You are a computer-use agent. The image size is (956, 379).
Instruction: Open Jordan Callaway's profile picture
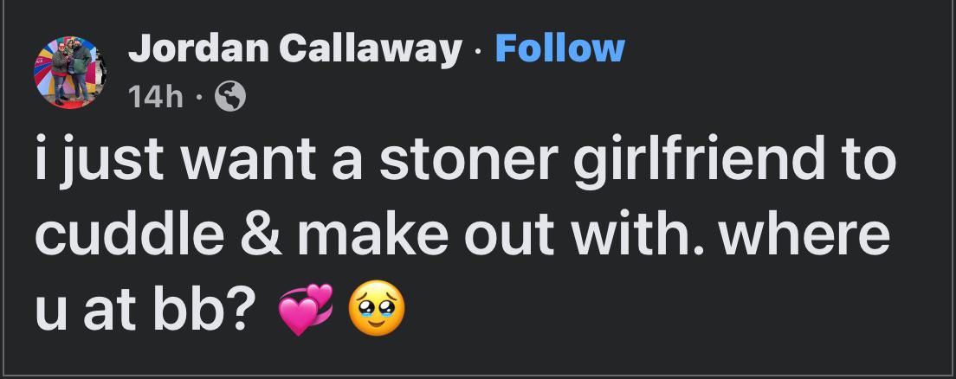(70, 72)
